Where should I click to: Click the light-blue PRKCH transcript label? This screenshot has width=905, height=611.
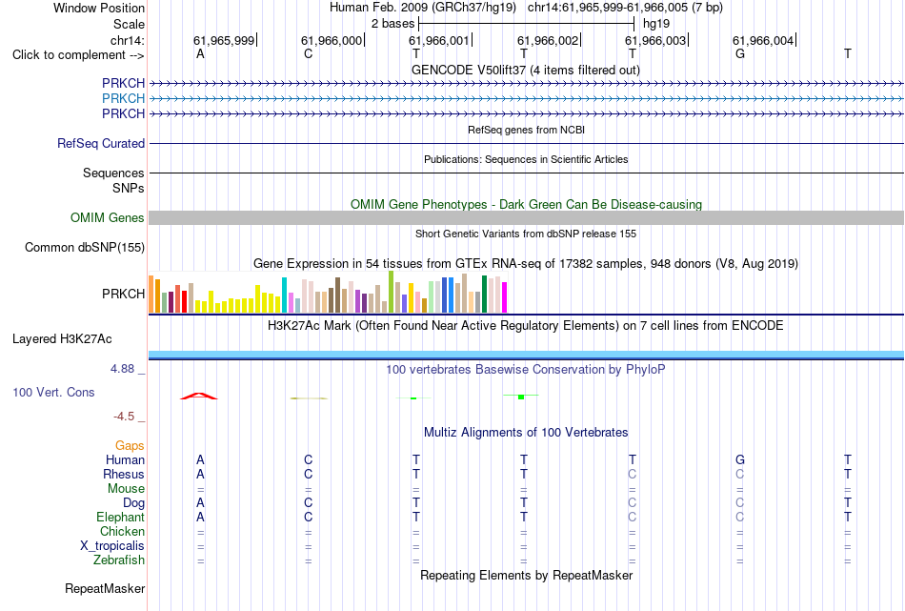click(x=123, y=99)
